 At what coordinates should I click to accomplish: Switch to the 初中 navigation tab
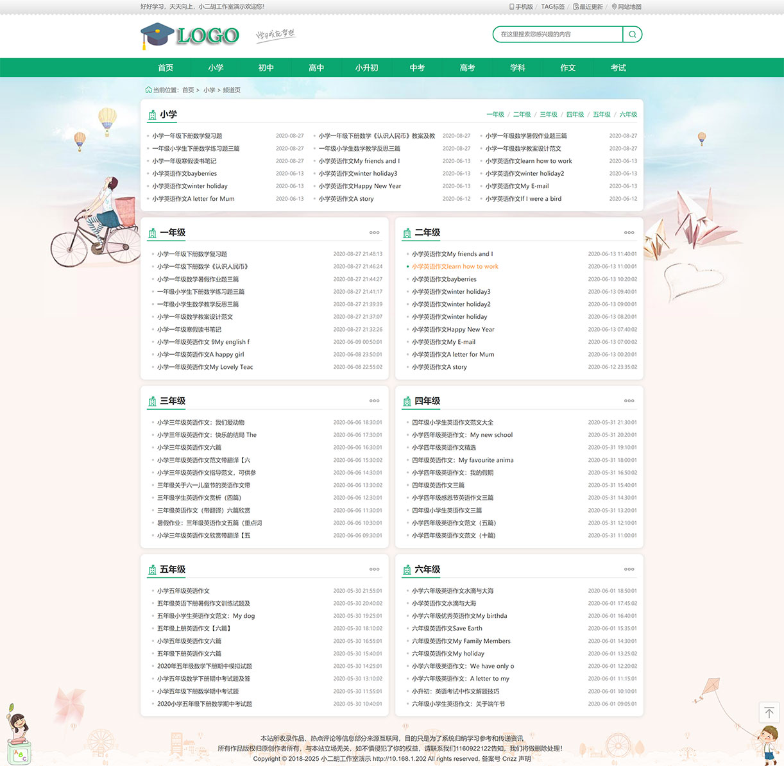[266, 67]
